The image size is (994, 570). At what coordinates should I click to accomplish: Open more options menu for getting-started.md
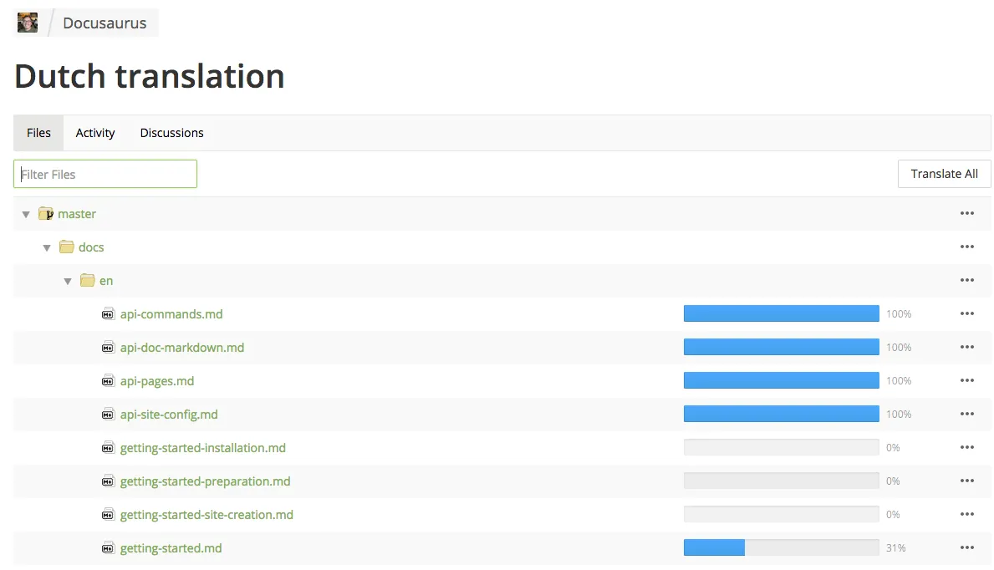966,547
